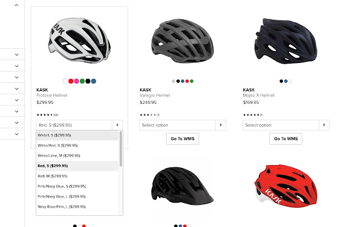Open the Valegro Helmet option dropdown
Viewport: 363px width, 227px height.
point(183,125)
